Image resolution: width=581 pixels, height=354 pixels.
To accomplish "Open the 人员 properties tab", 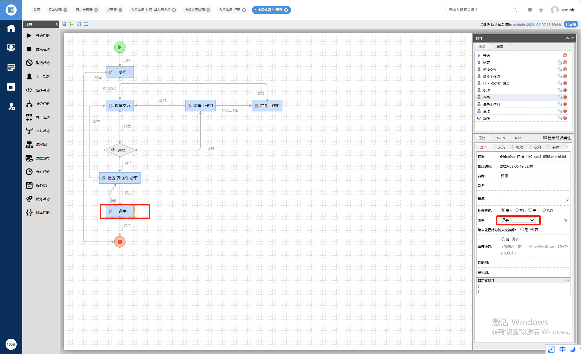I will tap(501, 147).
